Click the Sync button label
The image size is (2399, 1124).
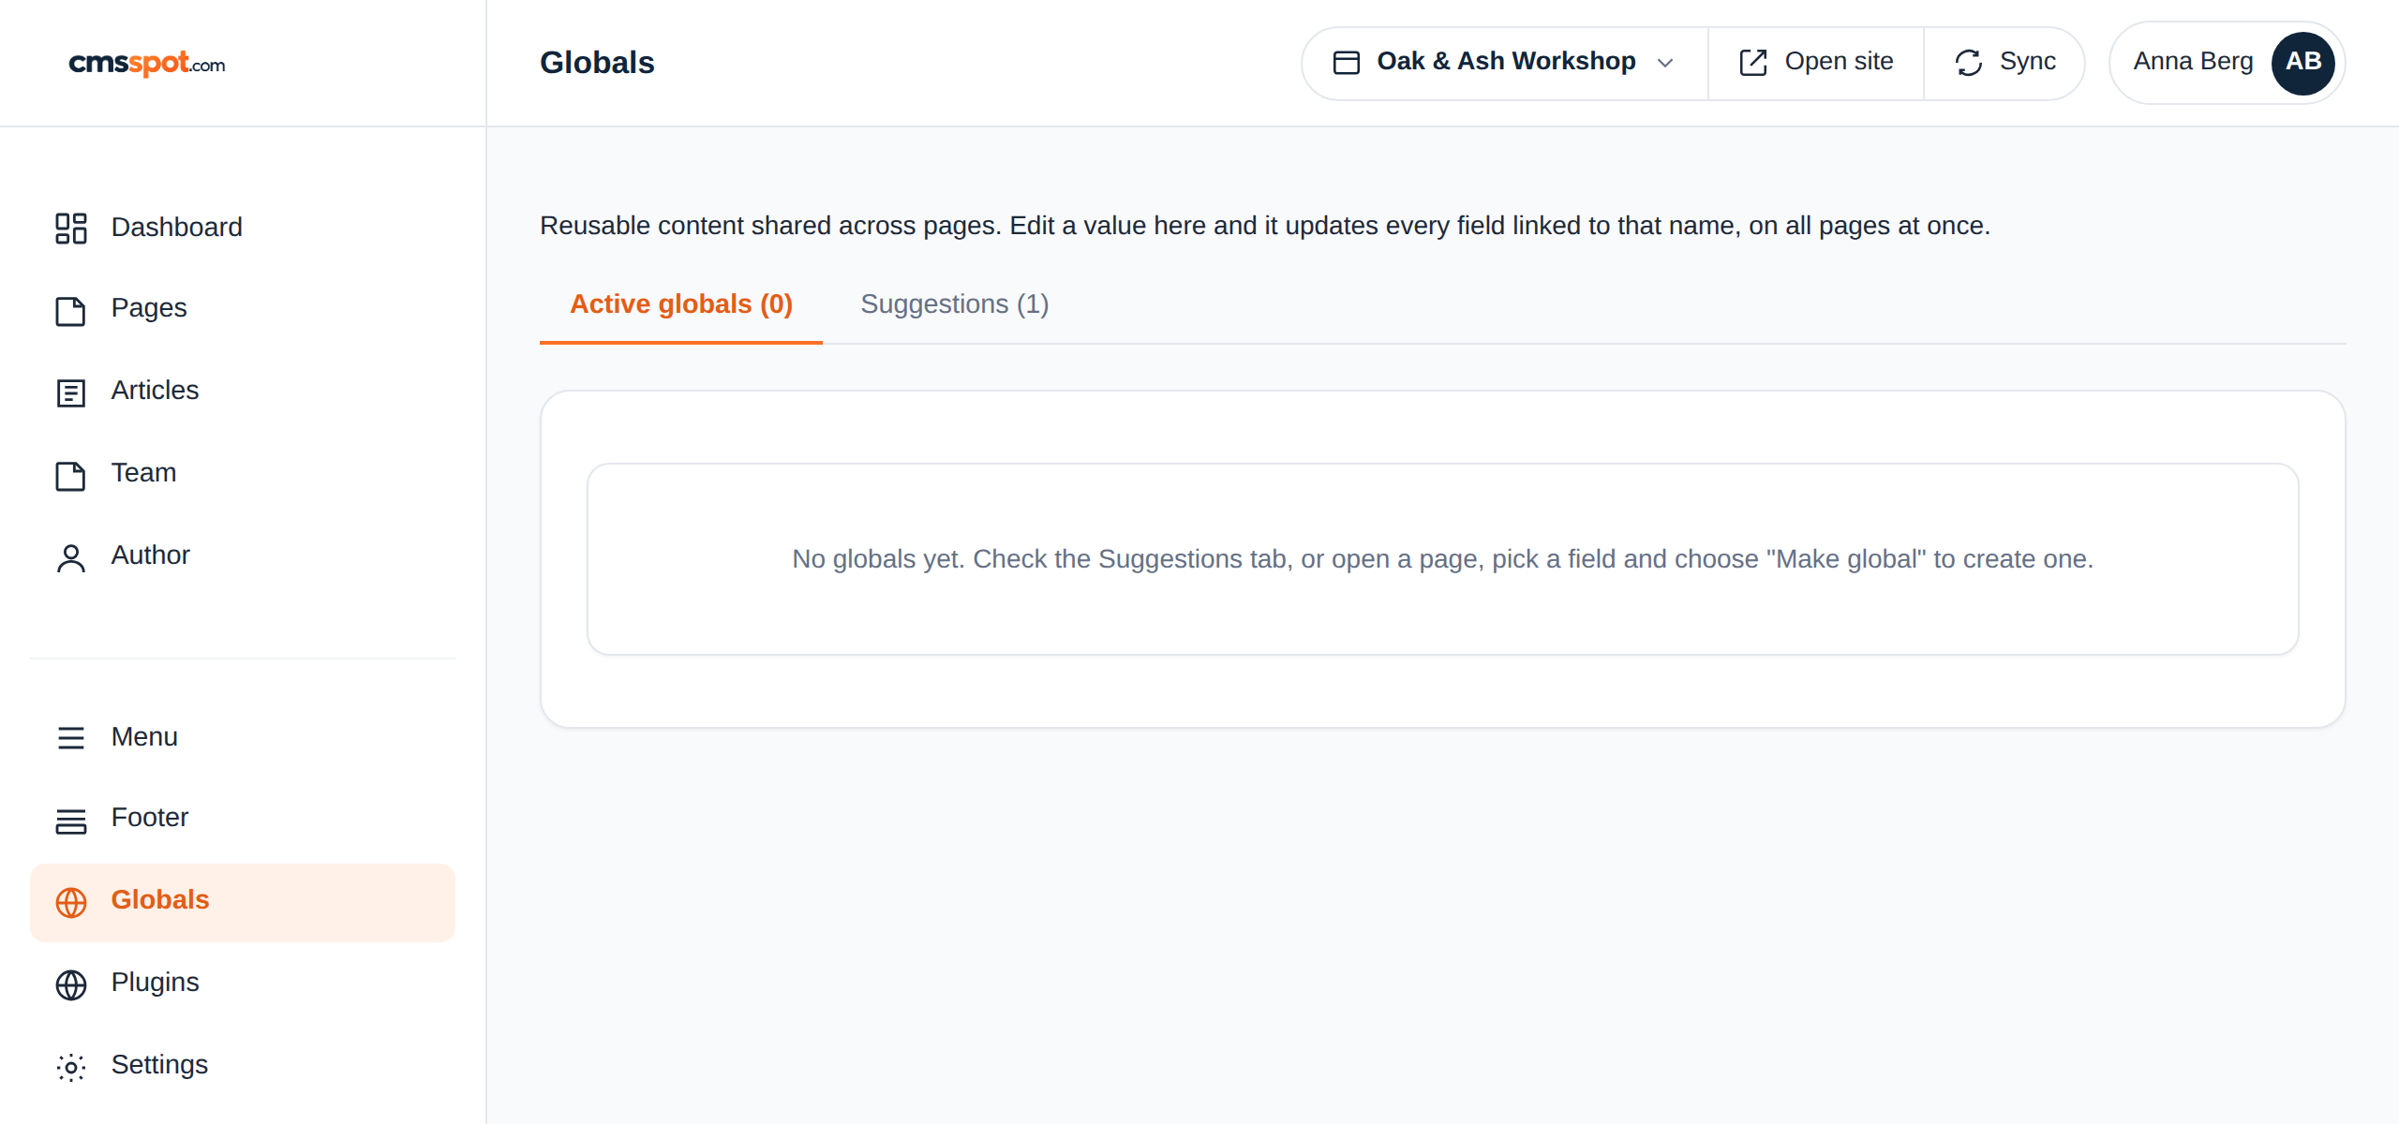(2027, 62)
